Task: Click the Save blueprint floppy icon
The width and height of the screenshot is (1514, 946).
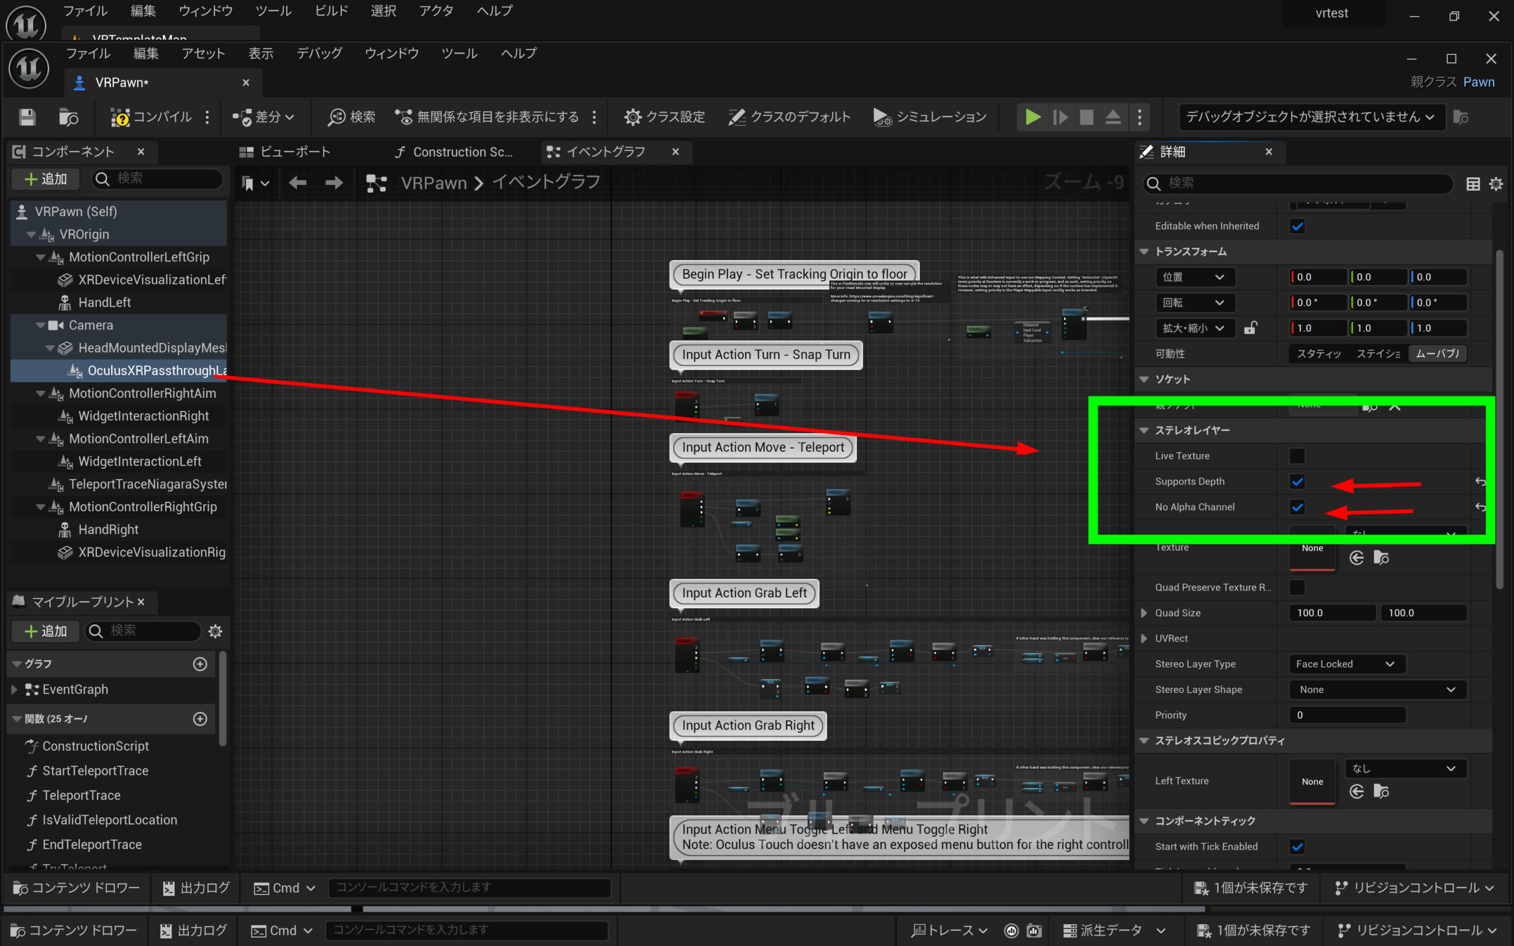Action: pyautogui.click(x=27, y=117)
